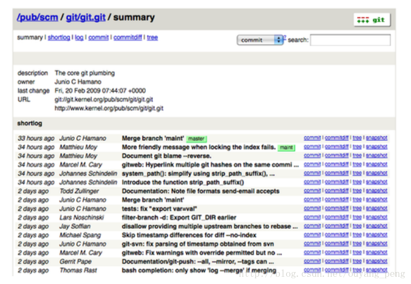The image size is (411, 284).
Task: Select '33 hours ago' timestamp
Action: click(x=36, y=138)
